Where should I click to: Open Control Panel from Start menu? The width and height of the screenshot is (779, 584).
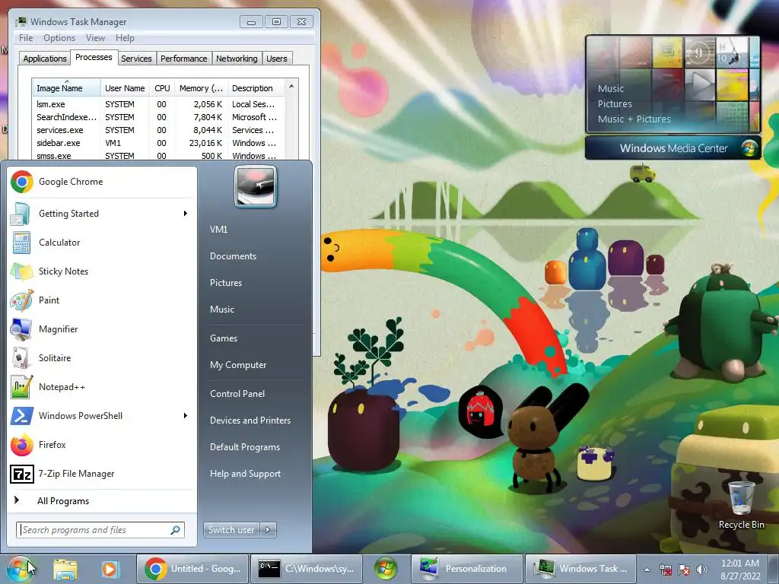pyautogui.click(x=237, y=394)
